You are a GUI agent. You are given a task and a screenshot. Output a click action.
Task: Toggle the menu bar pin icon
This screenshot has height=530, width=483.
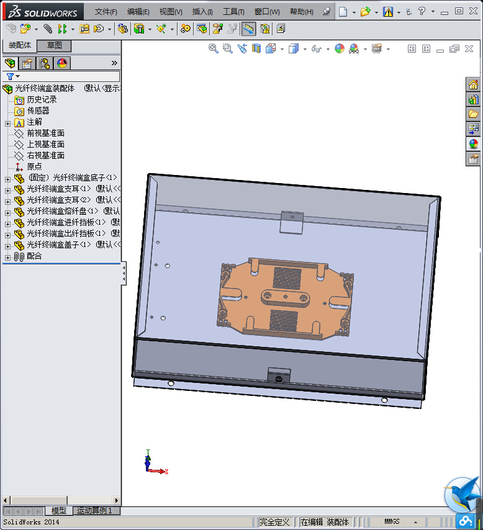coord(327,12)
